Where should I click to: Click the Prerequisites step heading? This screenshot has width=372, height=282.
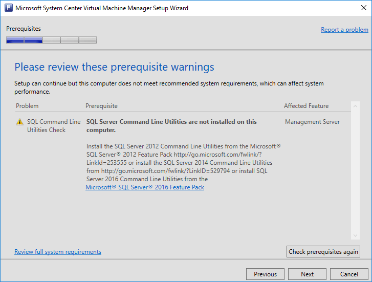tap(24, 29)
